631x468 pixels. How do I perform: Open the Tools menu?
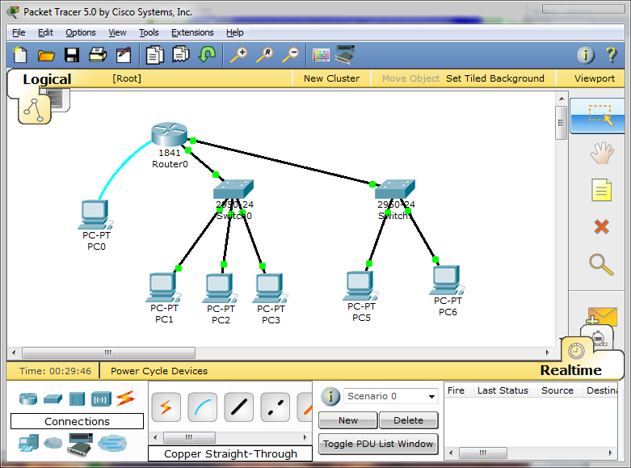(x=149, y=32)
